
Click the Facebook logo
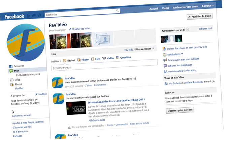14,16
